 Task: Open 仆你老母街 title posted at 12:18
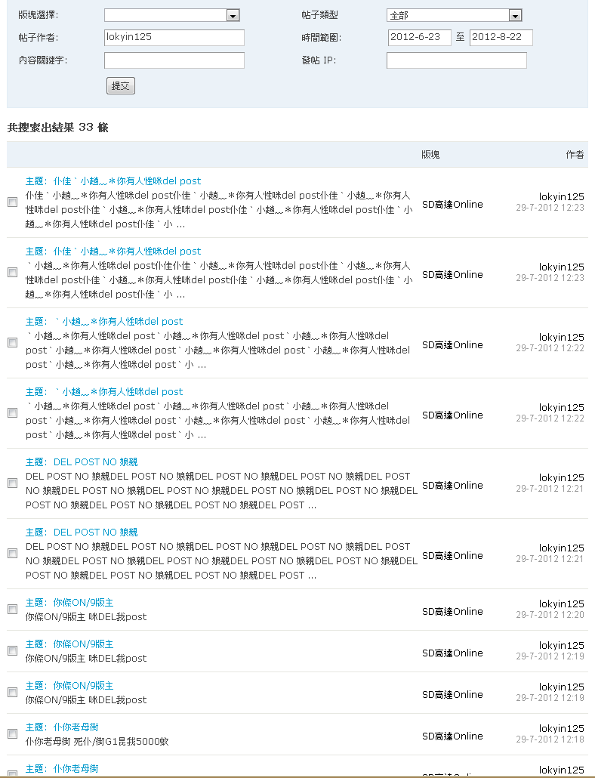click(x=76, y=727)
